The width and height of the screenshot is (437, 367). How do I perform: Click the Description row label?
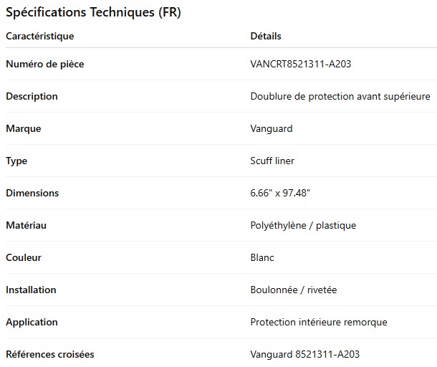[32, 97]
